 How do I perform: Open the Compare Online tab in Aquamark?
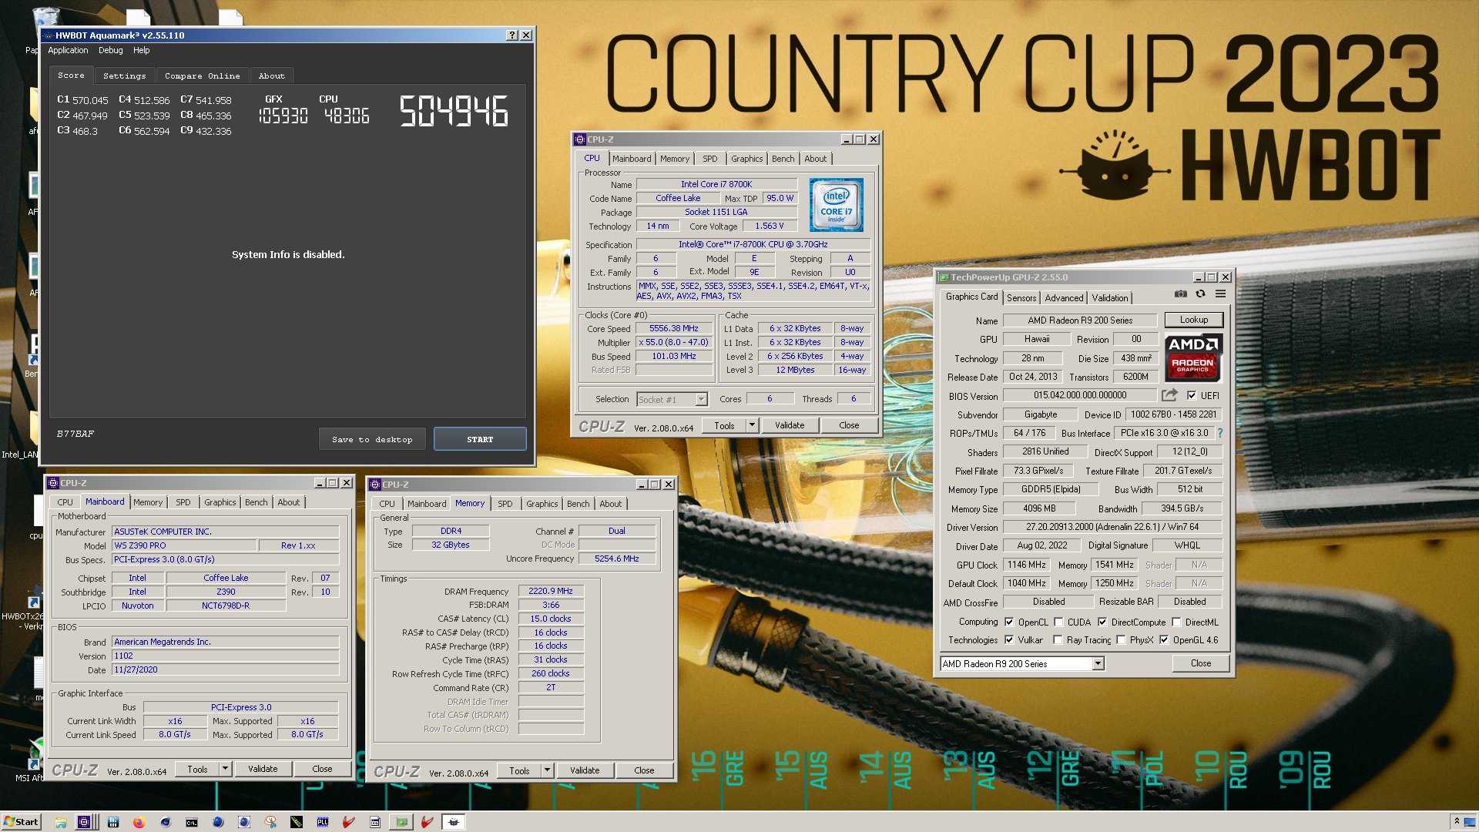click(202, 75)
